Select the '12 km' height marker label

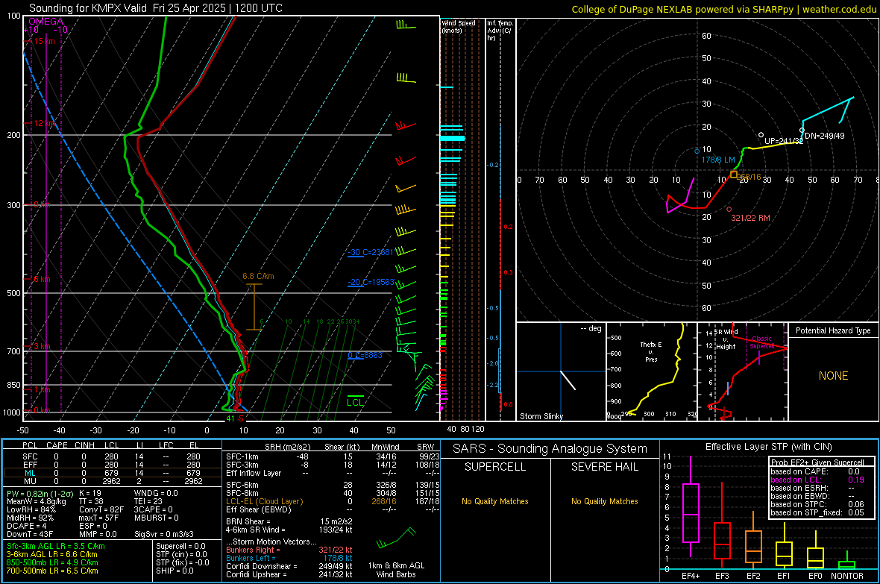(x=44, y=123)
